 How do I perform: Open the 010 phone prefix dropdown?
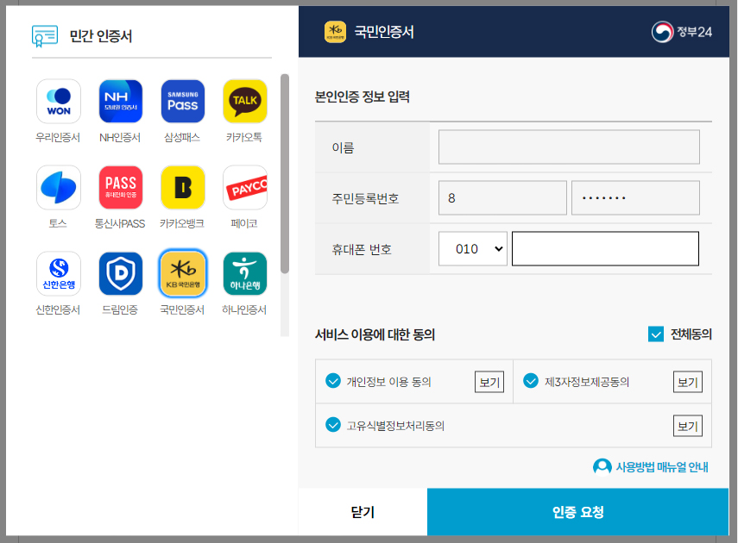(472, 249)
